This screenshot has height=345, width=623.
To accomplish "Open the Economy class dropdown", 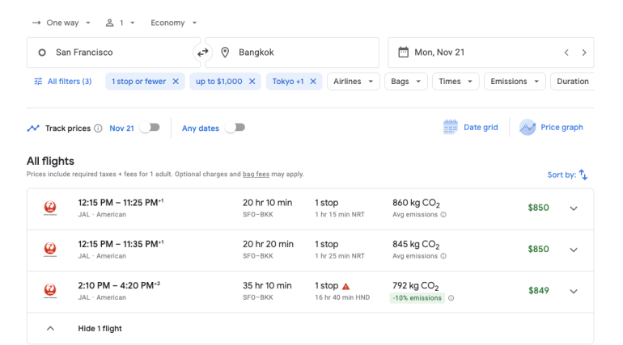I will 173,23.
